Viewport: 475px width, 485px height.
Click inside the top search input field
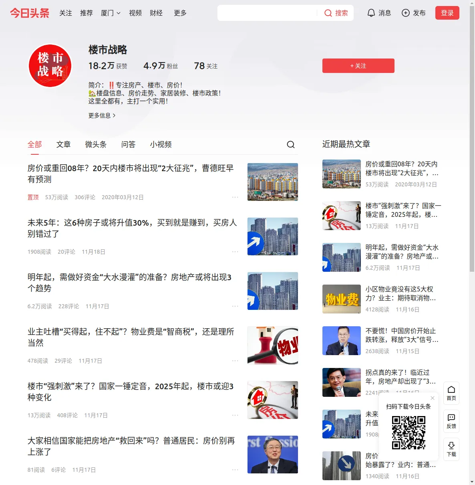coord(268,13)
